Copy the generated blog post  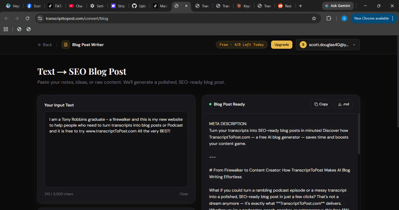pyautogui.click(x=321, y=104)
